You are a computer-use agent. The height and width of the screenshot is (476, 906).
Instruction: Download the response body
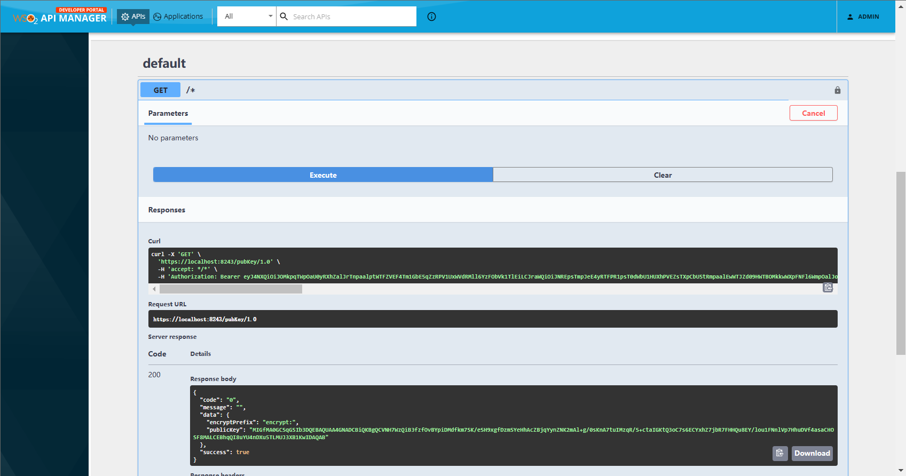click(812, 453)
